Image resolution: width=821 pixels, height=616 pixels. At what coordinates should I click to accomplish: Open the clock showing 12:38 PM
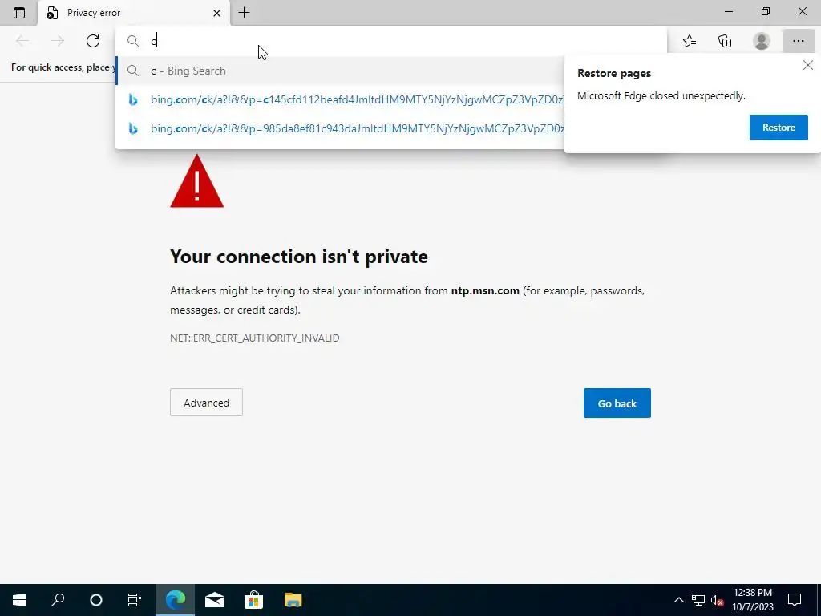click(752, 600)
